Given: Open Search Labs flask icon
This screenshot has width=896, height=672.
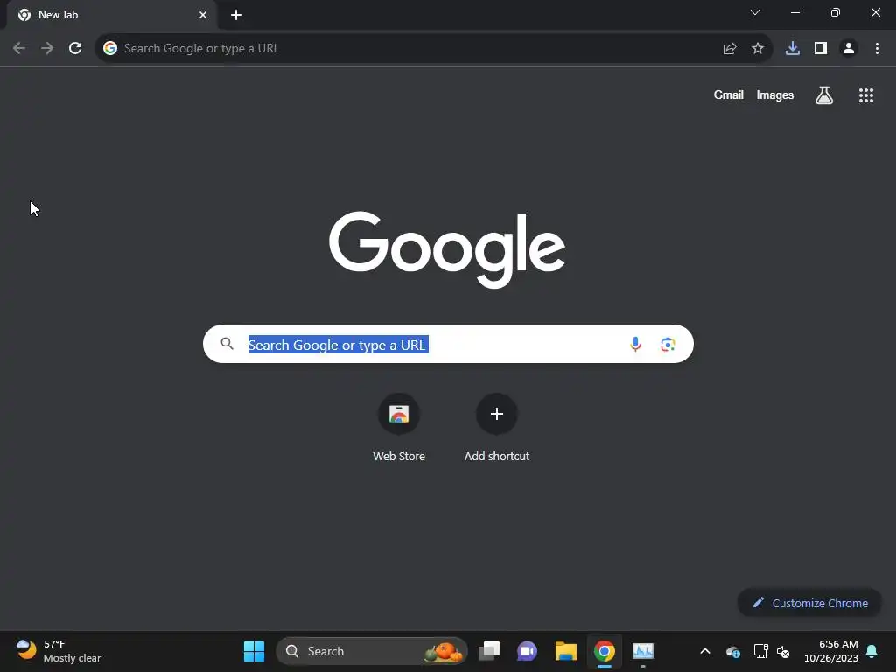Looking at the screenshot, I should pos(824,94).
